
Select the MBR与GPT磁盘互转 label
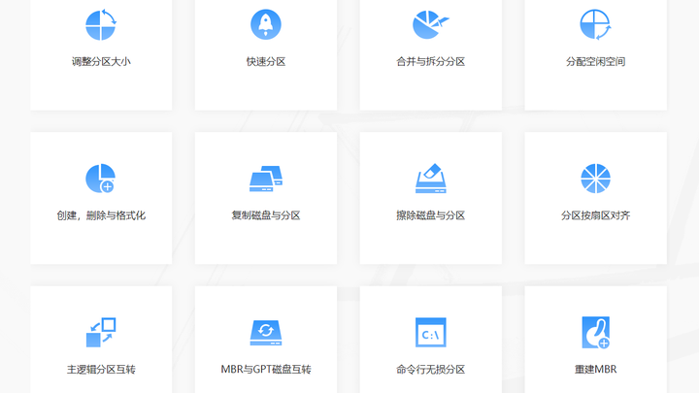266,370
